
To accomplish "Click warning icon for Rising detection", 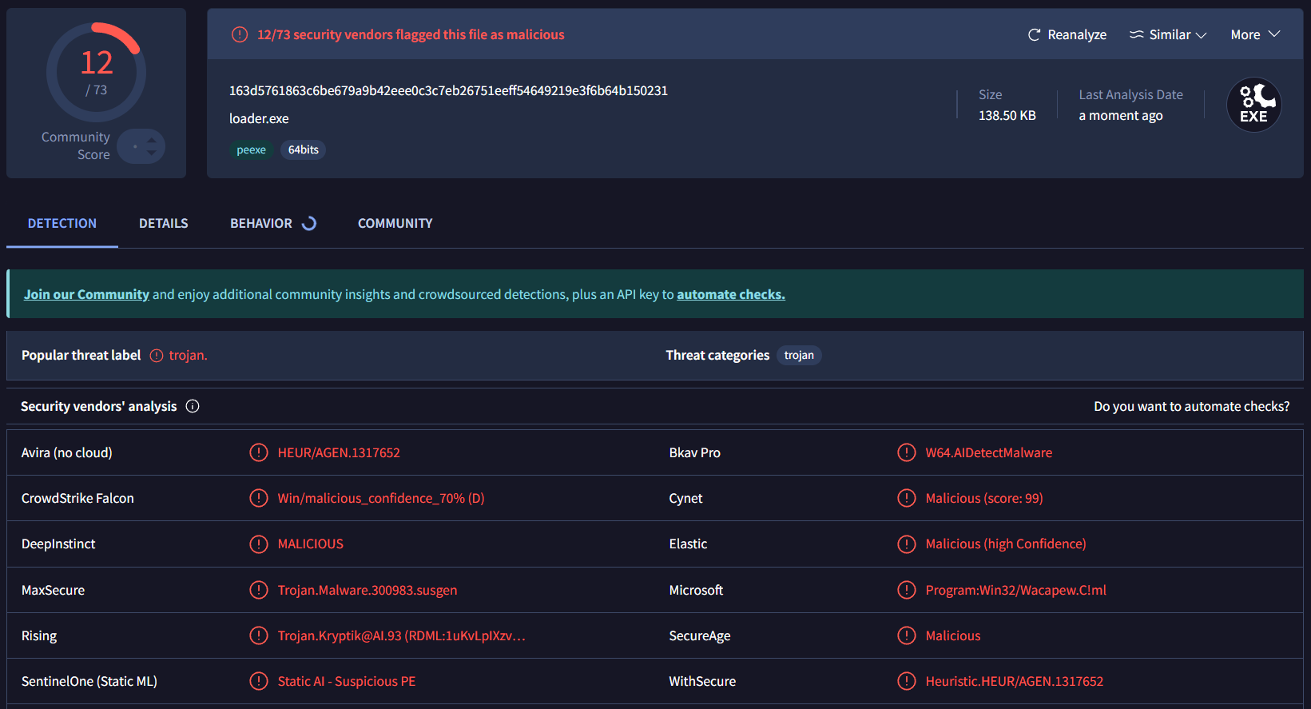I will [259, 635].
